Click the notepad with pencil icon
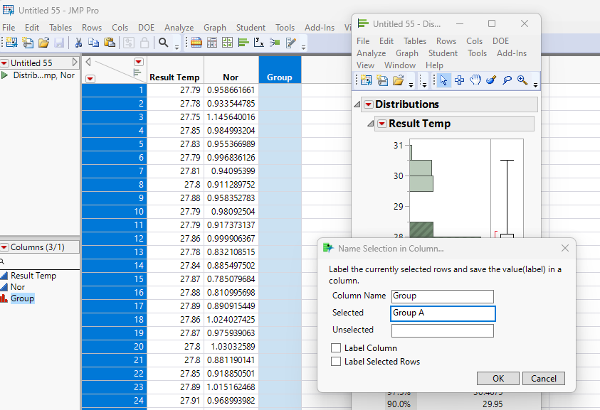This screenshot has height=410, width=600. tap(291, 43)
